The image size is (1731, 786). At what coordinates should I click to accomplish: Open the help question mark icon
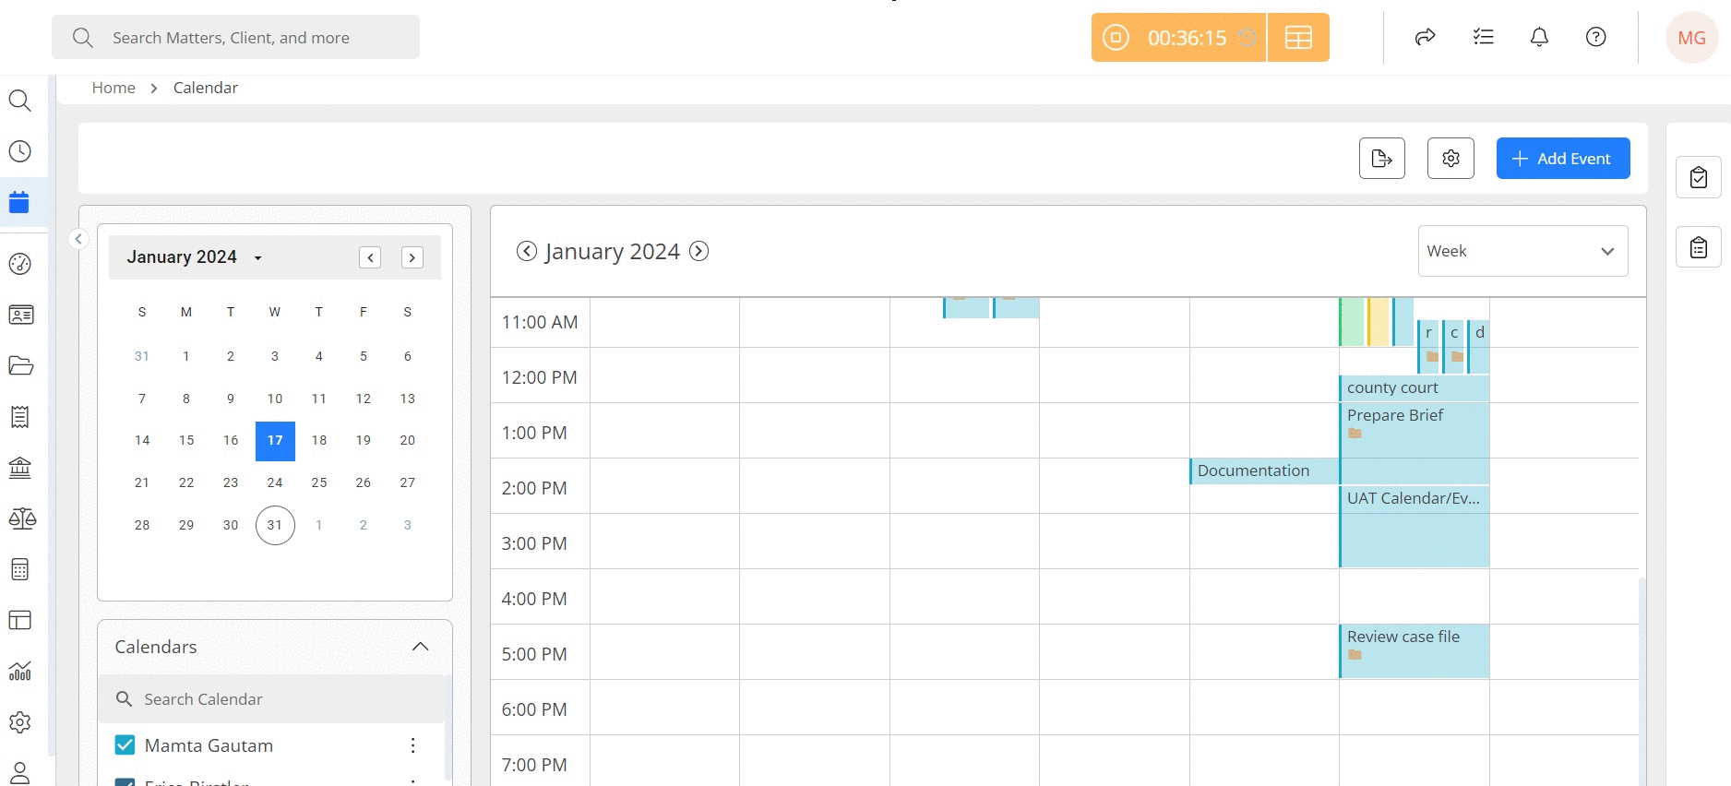pyautogui.click(x=1595, y=37)
